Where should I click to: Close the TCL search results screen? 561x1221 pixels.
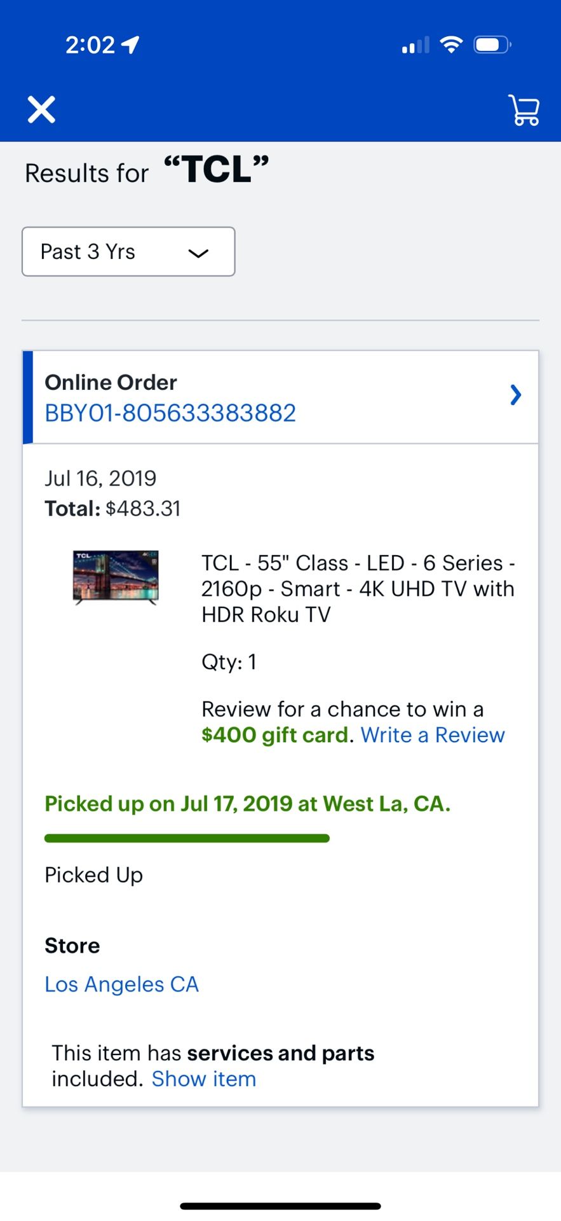coord(41,109)
